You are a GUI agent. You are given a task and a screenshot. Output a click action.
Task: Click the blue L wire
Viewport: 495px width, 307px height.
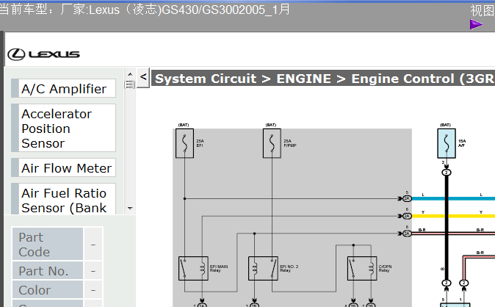click(453, 198)
